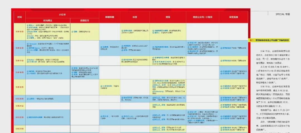Click the 微博 cell for 5月16日

click(x=168, y=48)
